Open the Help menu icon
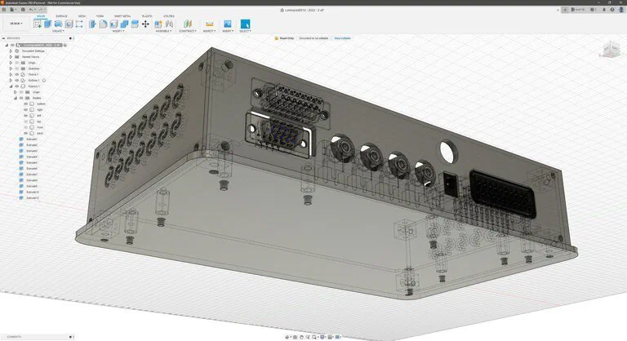Screen dimensions: 627x341 [612, 10]
